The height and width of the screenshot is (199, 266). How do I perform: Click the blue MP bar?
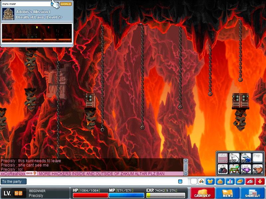126,195
